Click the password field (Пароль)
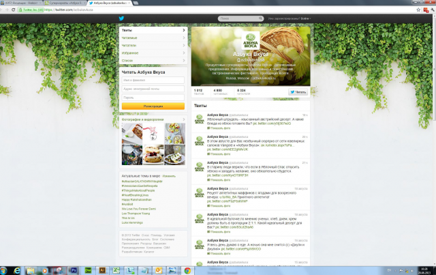The width and height of the screenshot is (436, 275). pos(153,98)
